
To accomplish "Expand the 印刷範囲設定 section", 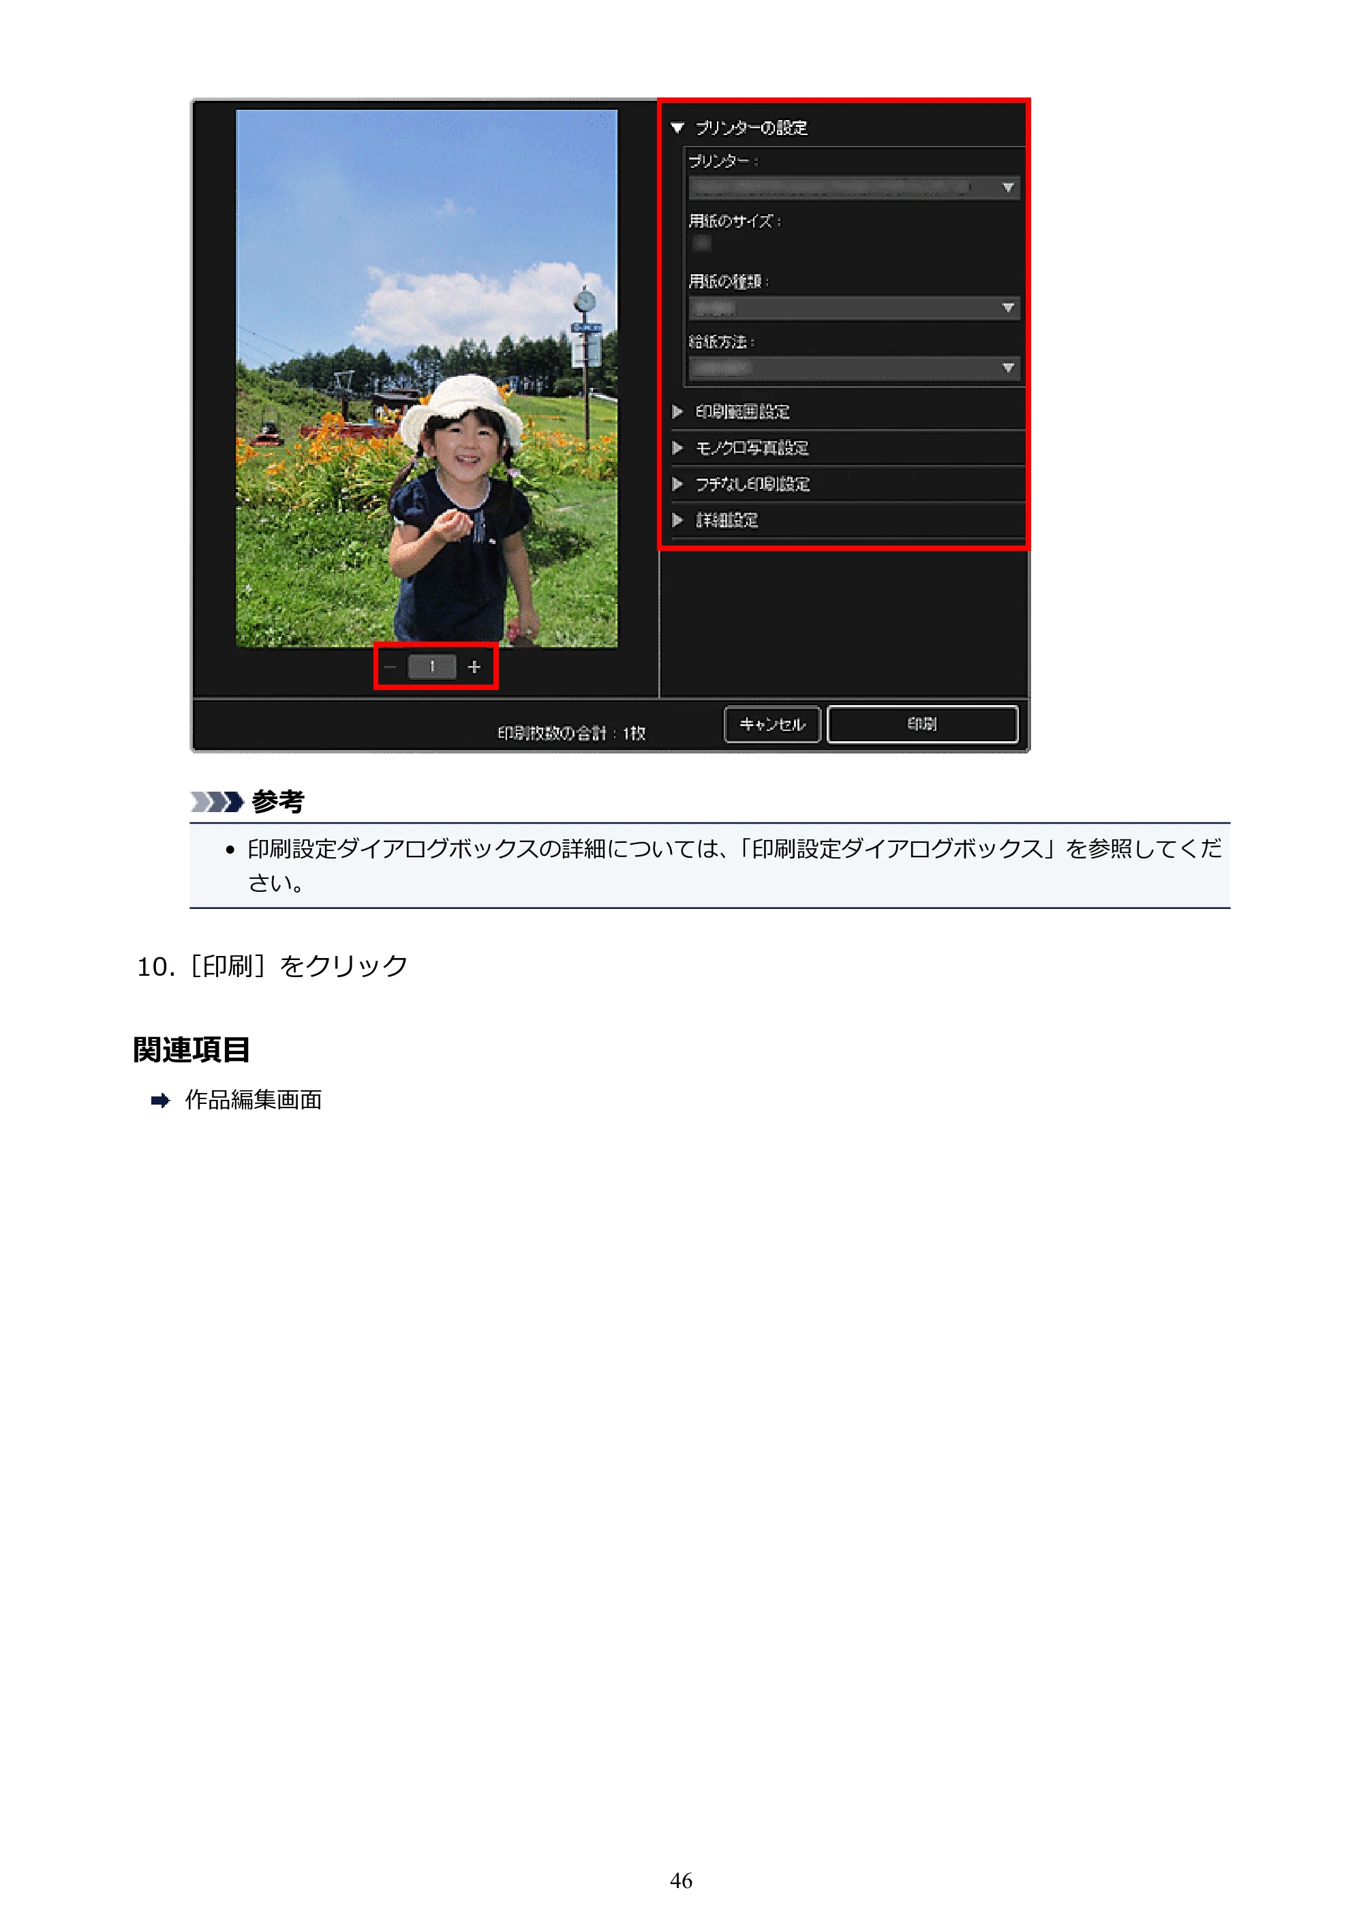I will tap(677, 412).
